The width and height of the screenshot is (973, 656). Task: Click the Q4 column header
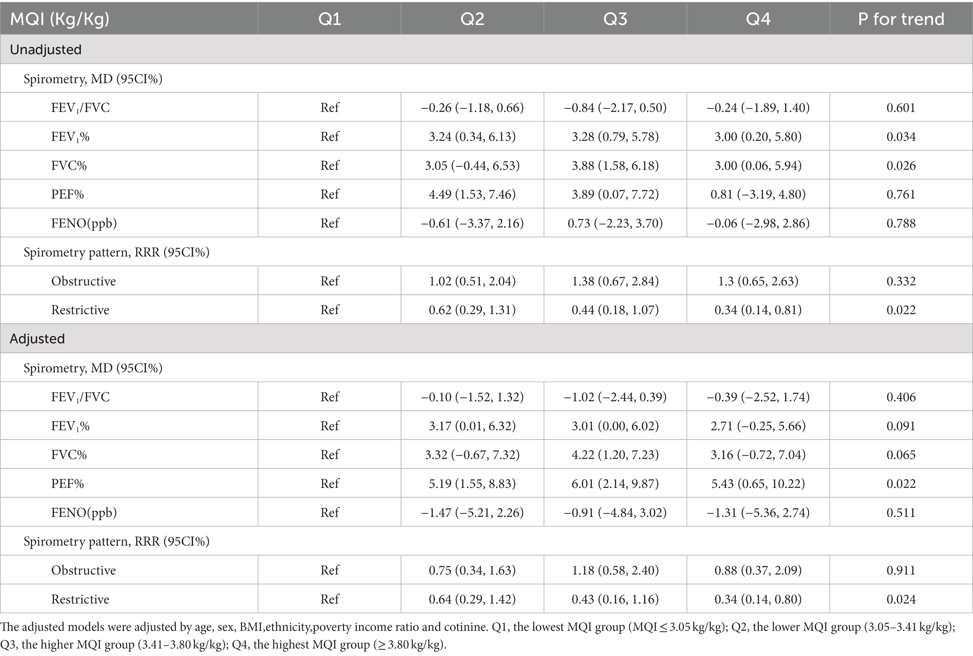coord(758,19)
